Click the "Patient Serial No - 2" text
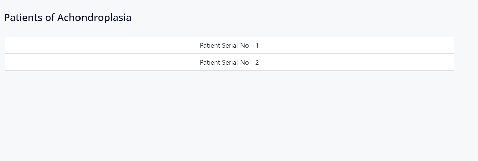This screenshot has height=161, width=478. (x=229, y=62)
